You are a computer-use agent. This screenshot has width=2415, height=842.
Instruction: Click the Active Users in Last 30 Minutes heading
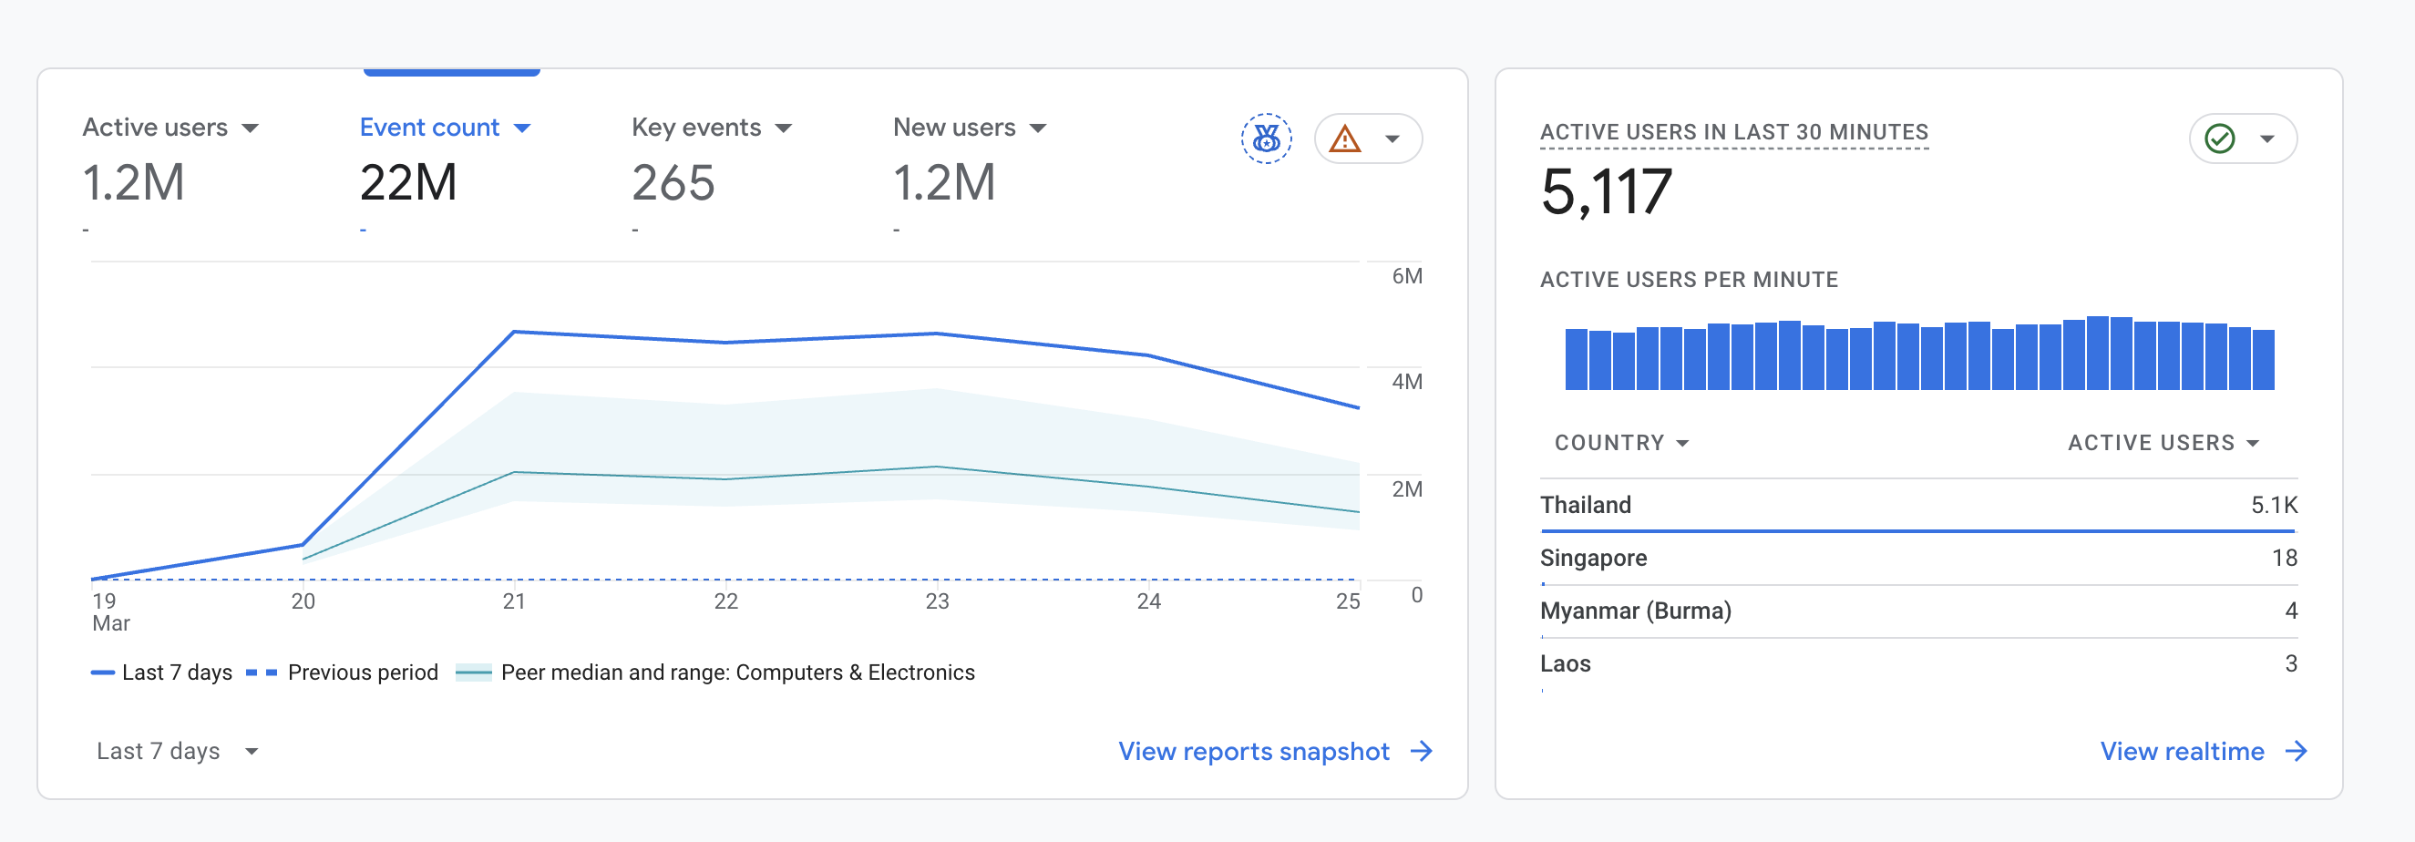pos(1733,132)
